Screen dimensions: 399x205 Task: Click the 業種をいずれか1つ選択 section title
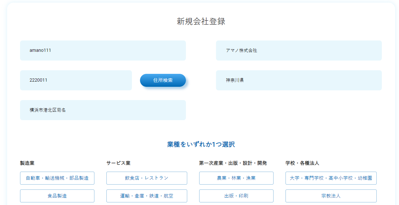(201, 144)
